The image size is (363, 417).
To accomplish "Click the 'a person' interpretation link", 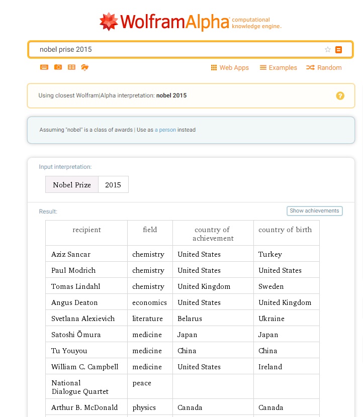I will tap(165, 130).
